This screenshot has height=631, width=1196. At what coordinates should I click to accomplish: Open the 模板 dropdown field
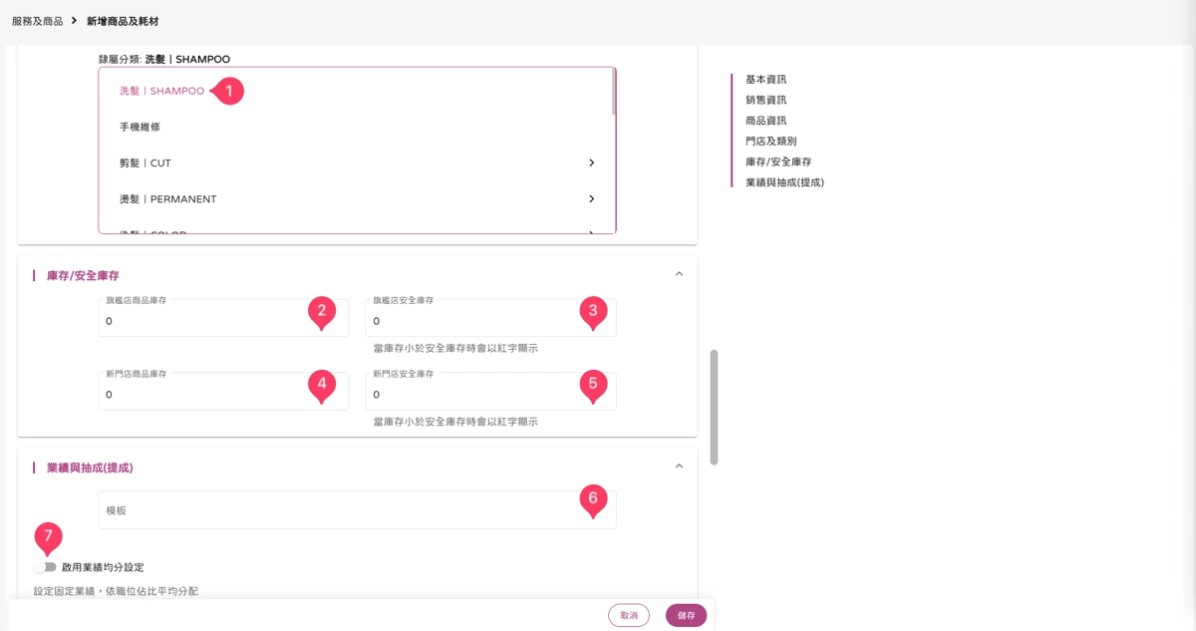click(357, 509)
